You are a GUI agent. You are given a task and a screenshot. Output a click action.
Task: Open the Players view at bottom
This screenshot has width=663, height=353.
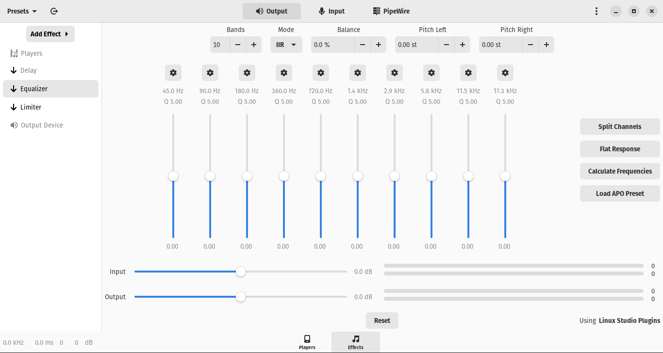pyautogui.click(x=307, y=342)
